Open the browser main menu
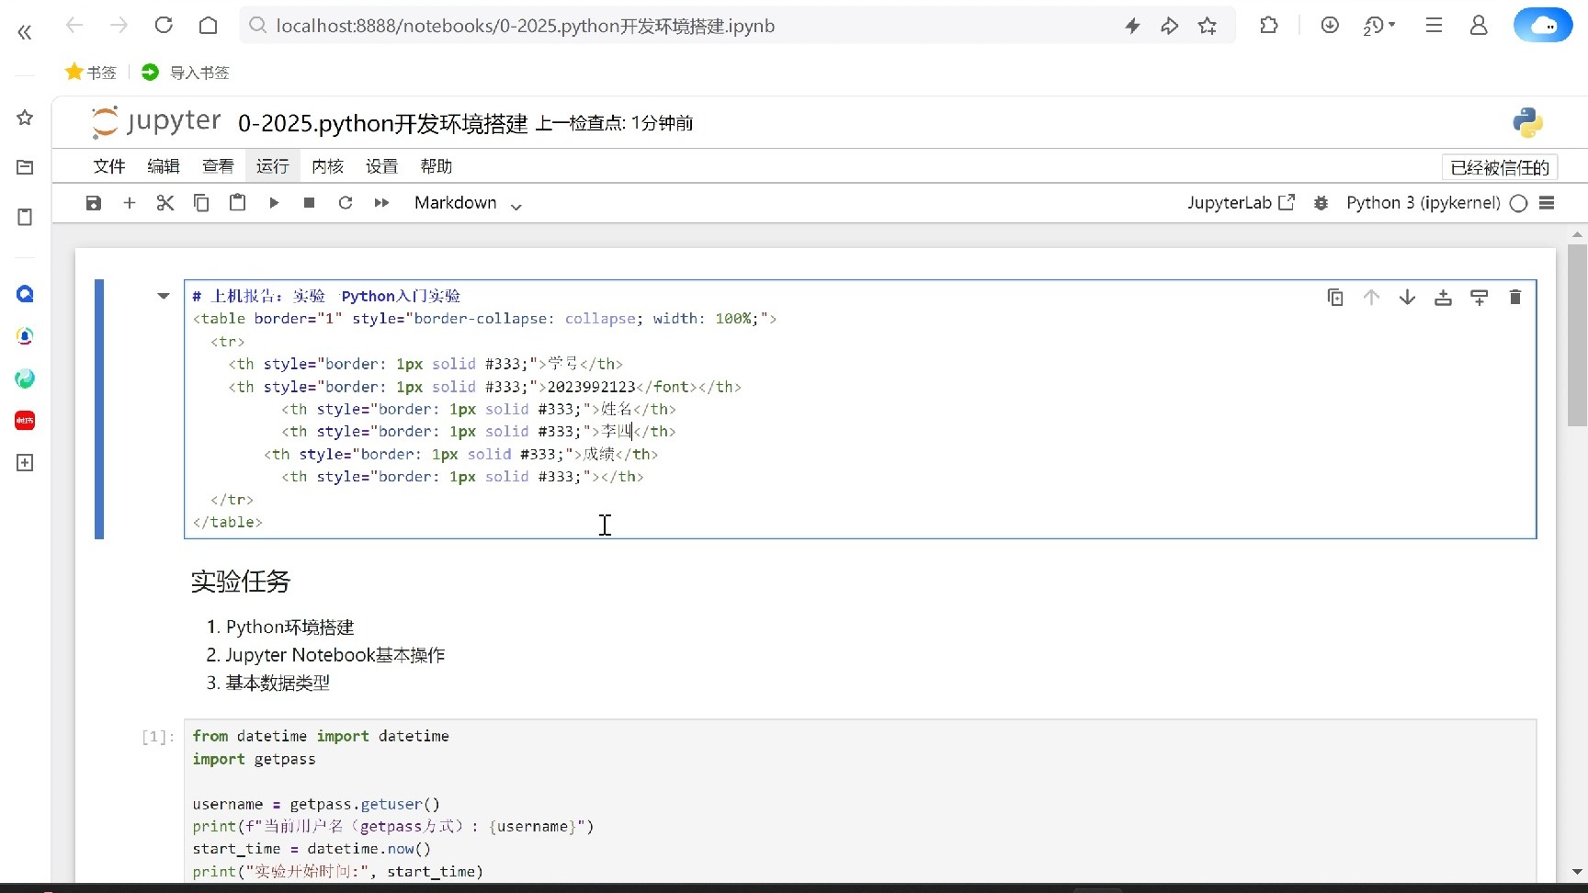The width and height of the screenshot is (1588, 893). 1434,26
